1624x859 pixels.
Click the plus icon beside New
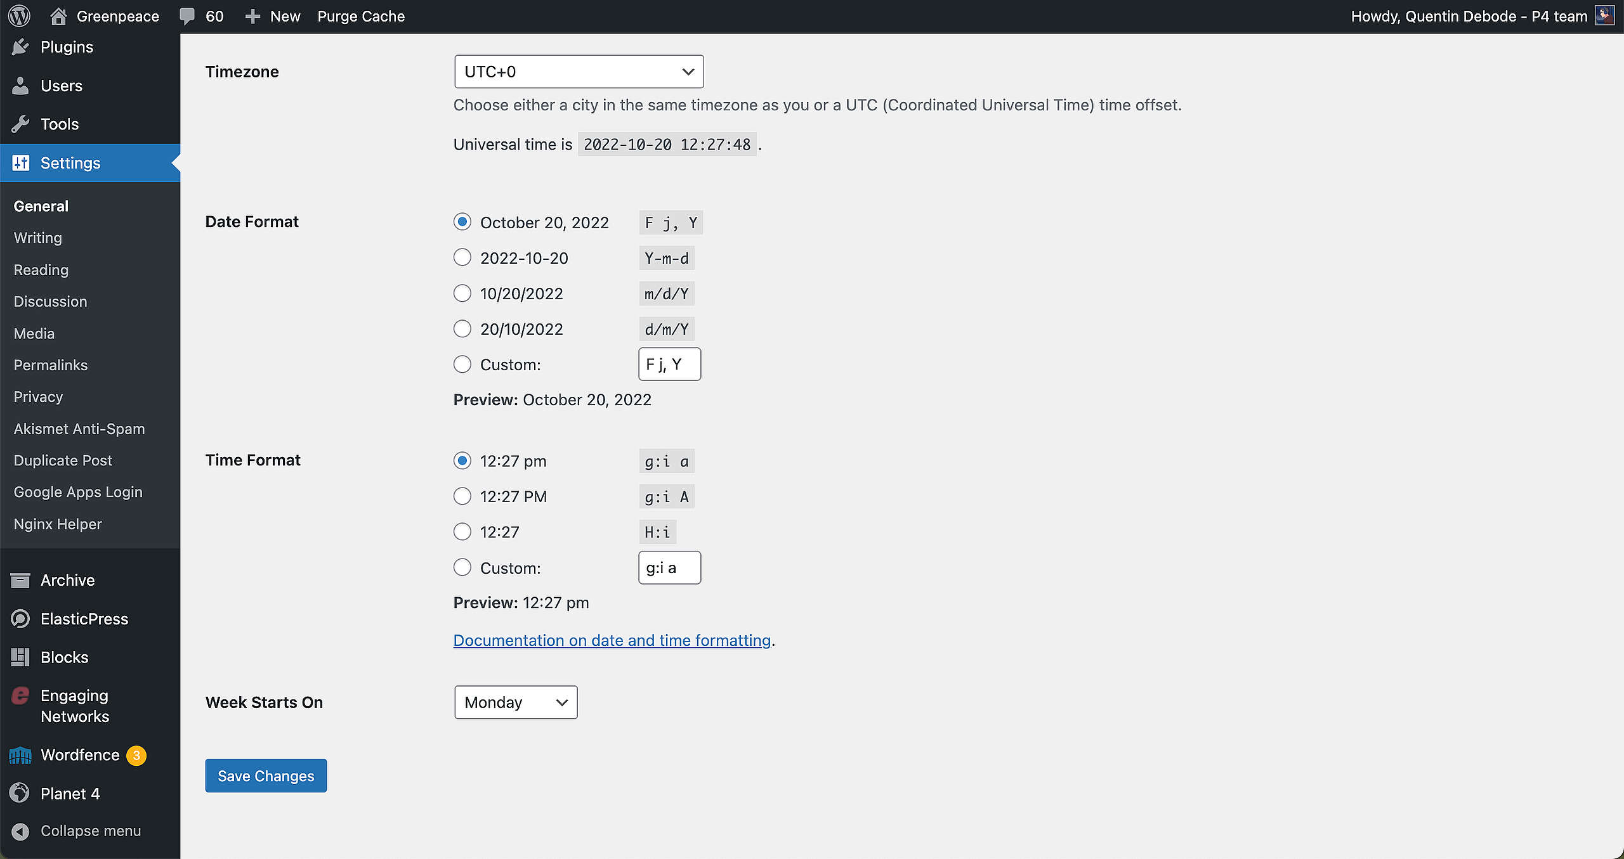click(252, 16)
